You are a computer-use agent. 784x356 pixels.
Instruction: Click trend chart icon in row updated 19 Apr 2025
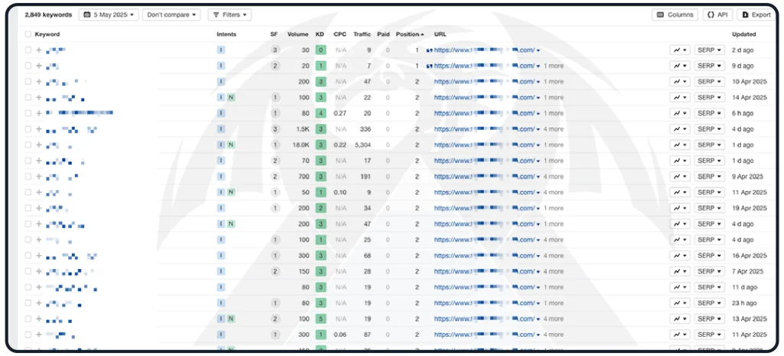(679, 209)
